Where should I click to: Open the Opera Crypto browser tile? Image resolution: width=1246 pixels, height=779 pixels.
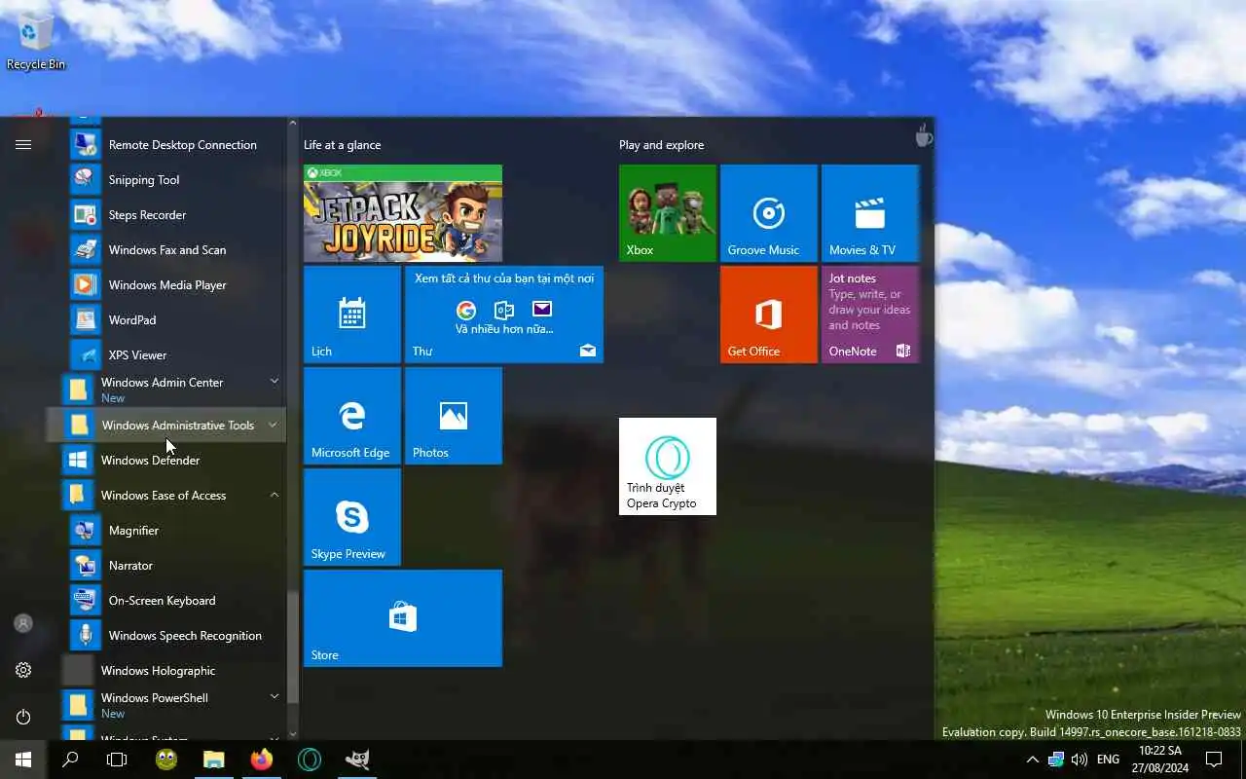tap(668, 465)
